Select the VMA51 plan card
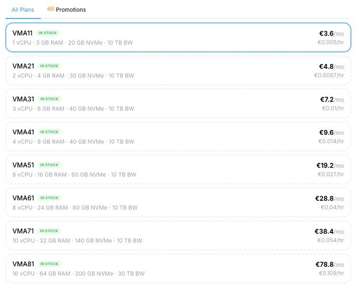Viewport: 360px width, 287px height. tap(178, 169)
